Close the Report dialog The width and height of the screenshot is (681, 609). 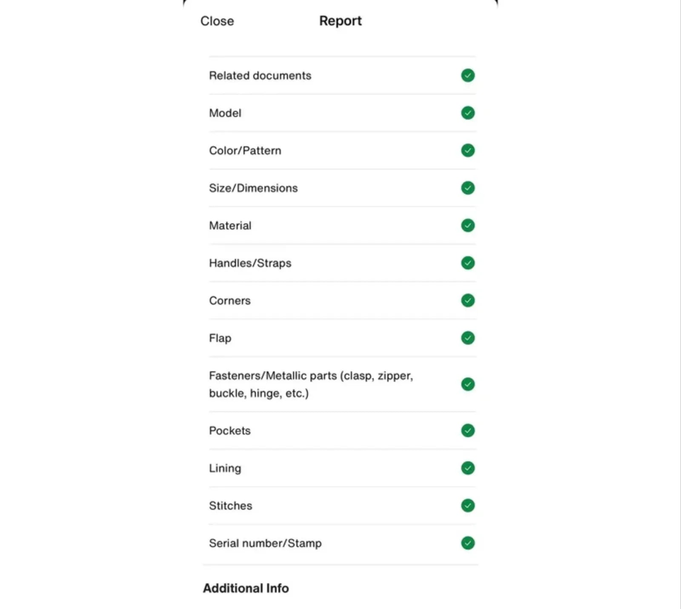pos(217,21)
